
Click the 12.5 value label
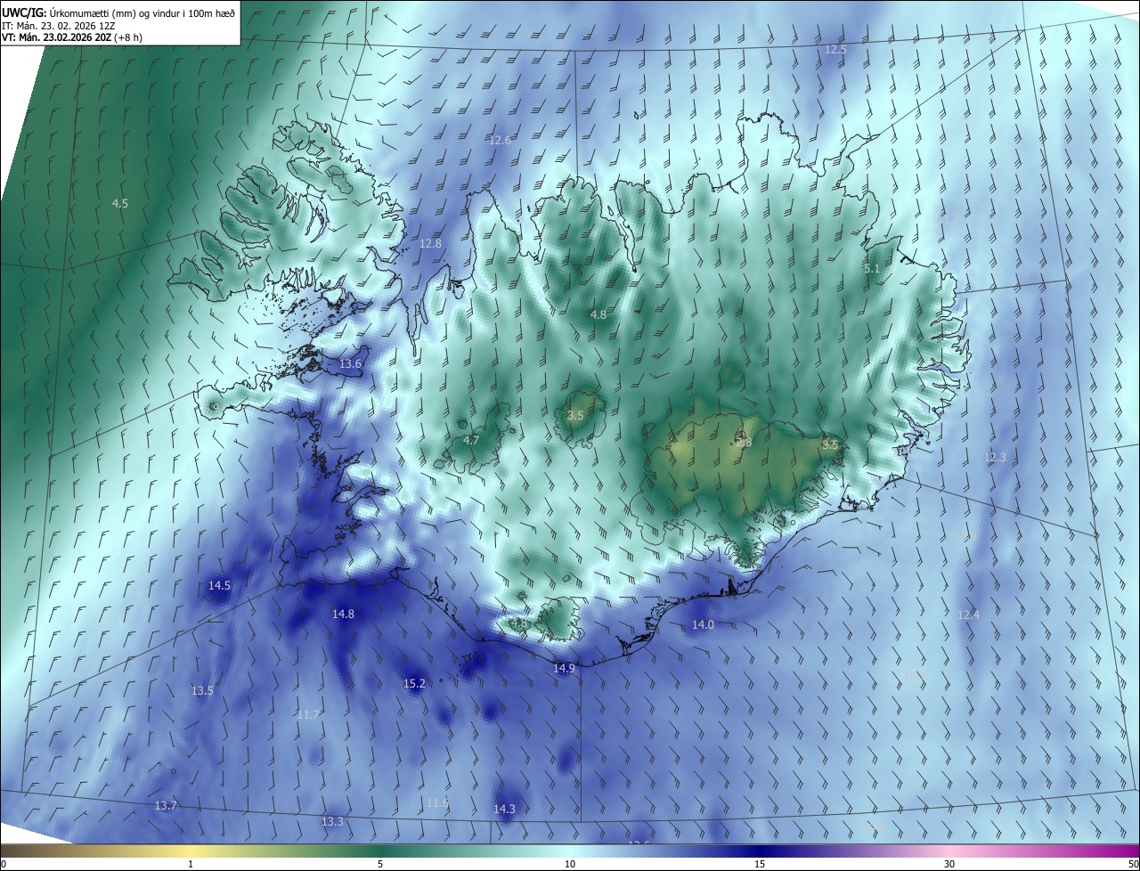pos(835,50)
